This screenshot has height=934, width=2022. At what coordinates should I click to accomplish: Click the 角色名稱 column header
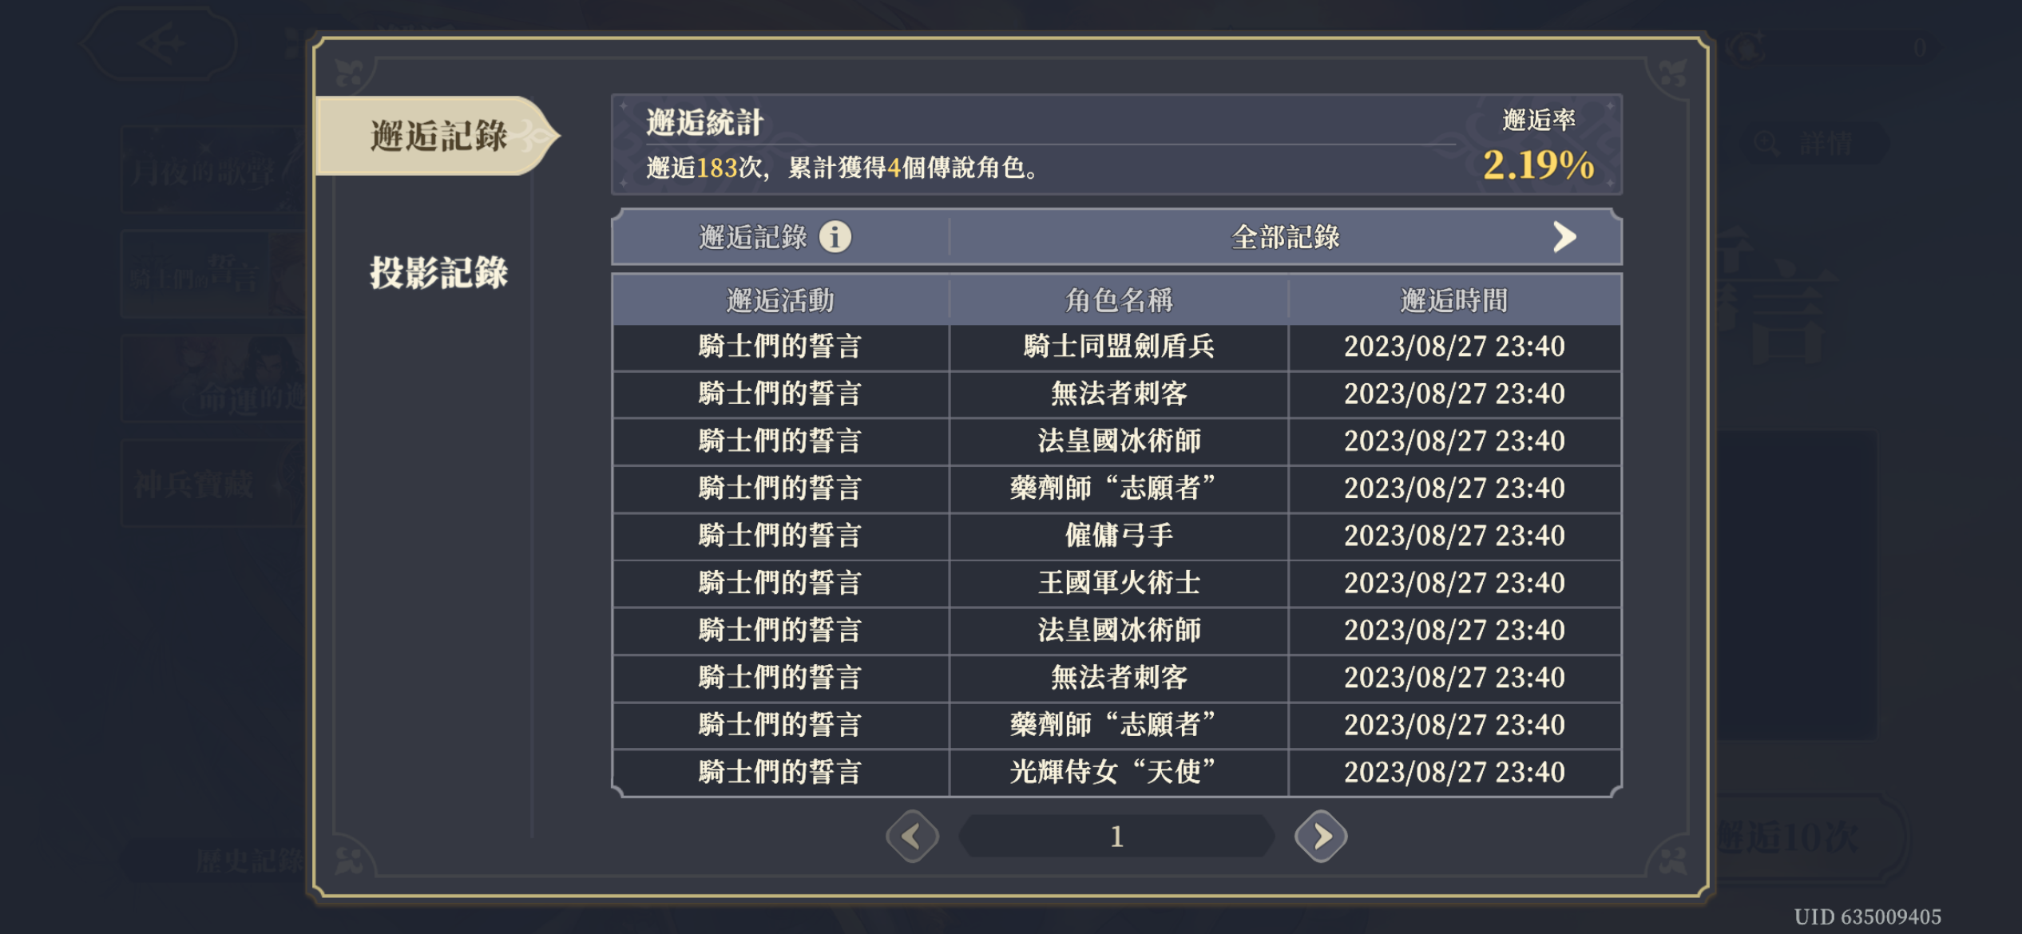pyautogui.click(x=1119, y=300)
